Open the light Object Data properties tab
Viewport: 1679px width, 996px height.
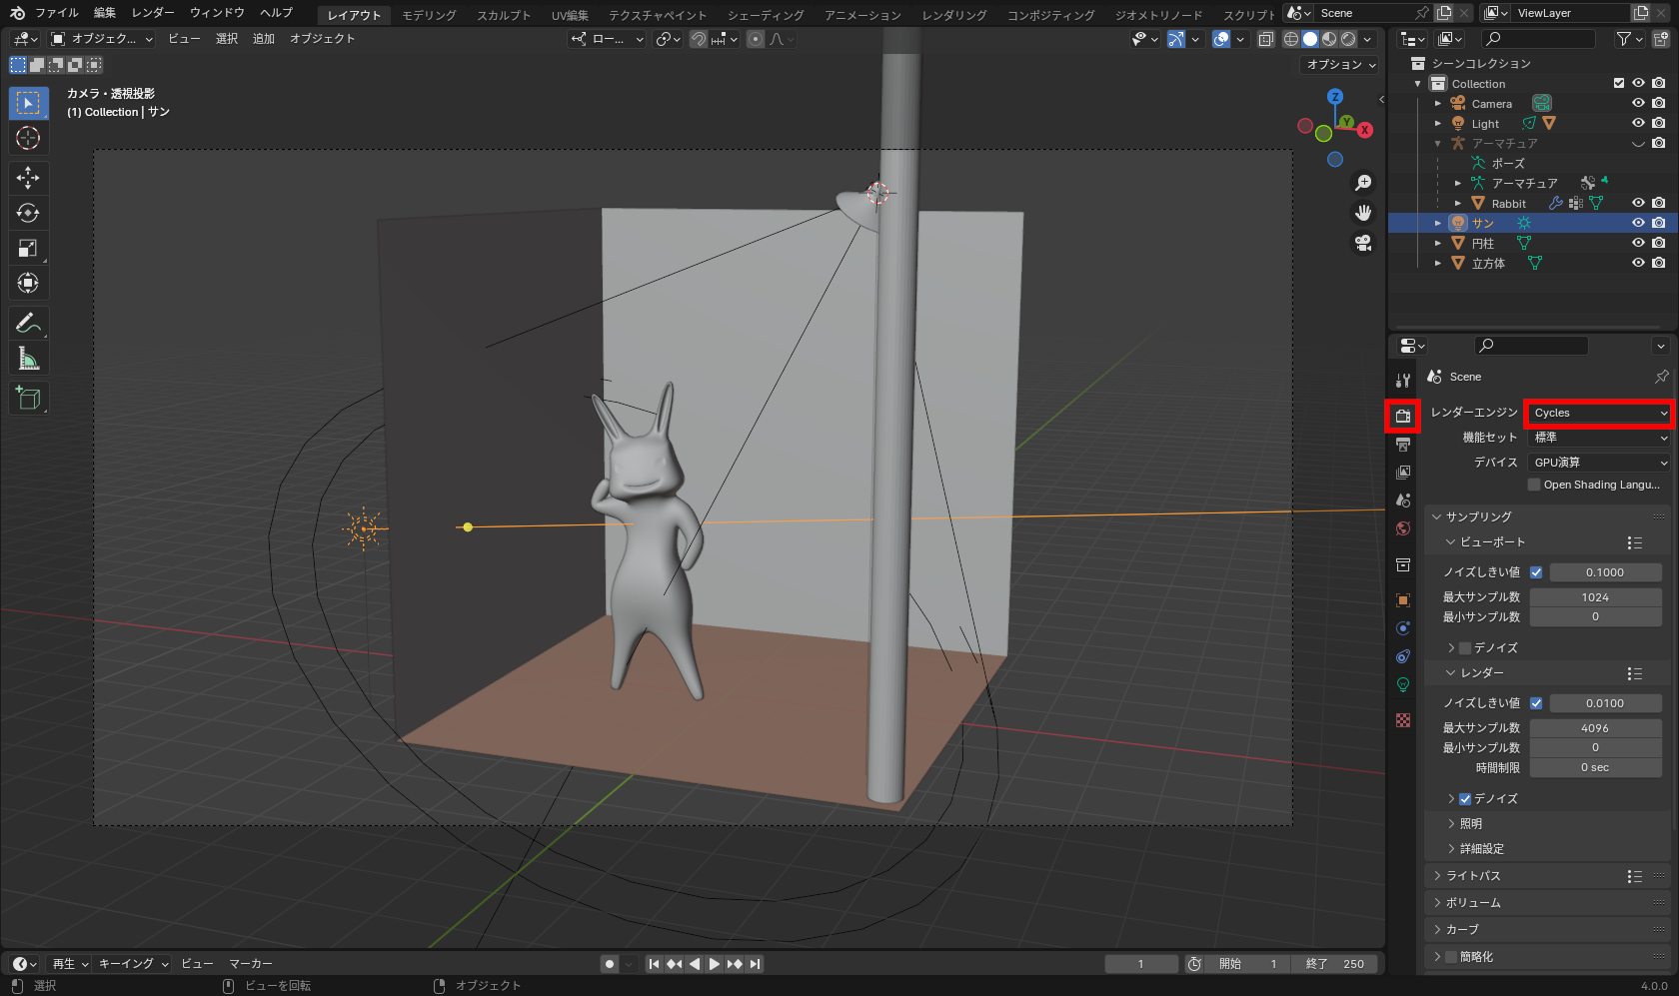(1403, 684)
